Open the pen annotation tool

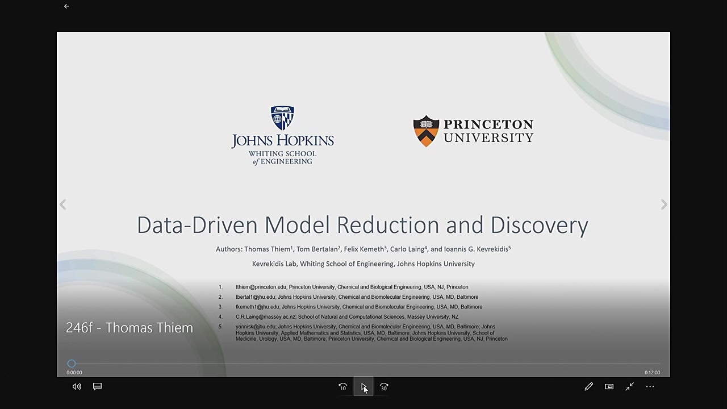point(589,387)
